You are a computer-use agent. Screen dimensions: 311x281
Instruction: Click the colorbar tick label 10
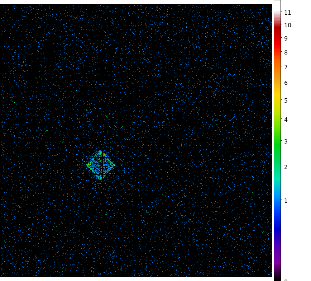[287, 25]
